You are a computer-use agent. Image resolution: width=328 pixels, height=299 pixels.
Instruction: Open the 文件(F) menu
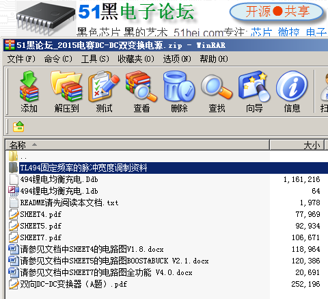coord(21,59)
